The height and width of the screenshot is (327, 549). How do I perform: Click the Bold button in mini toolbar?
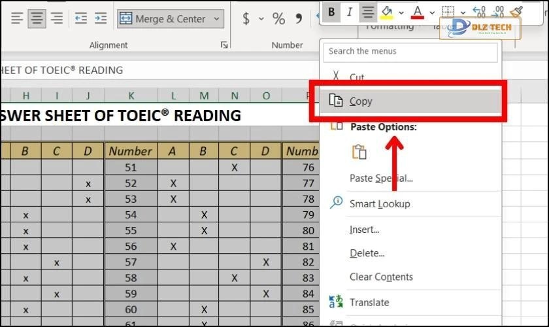point(332,11)
